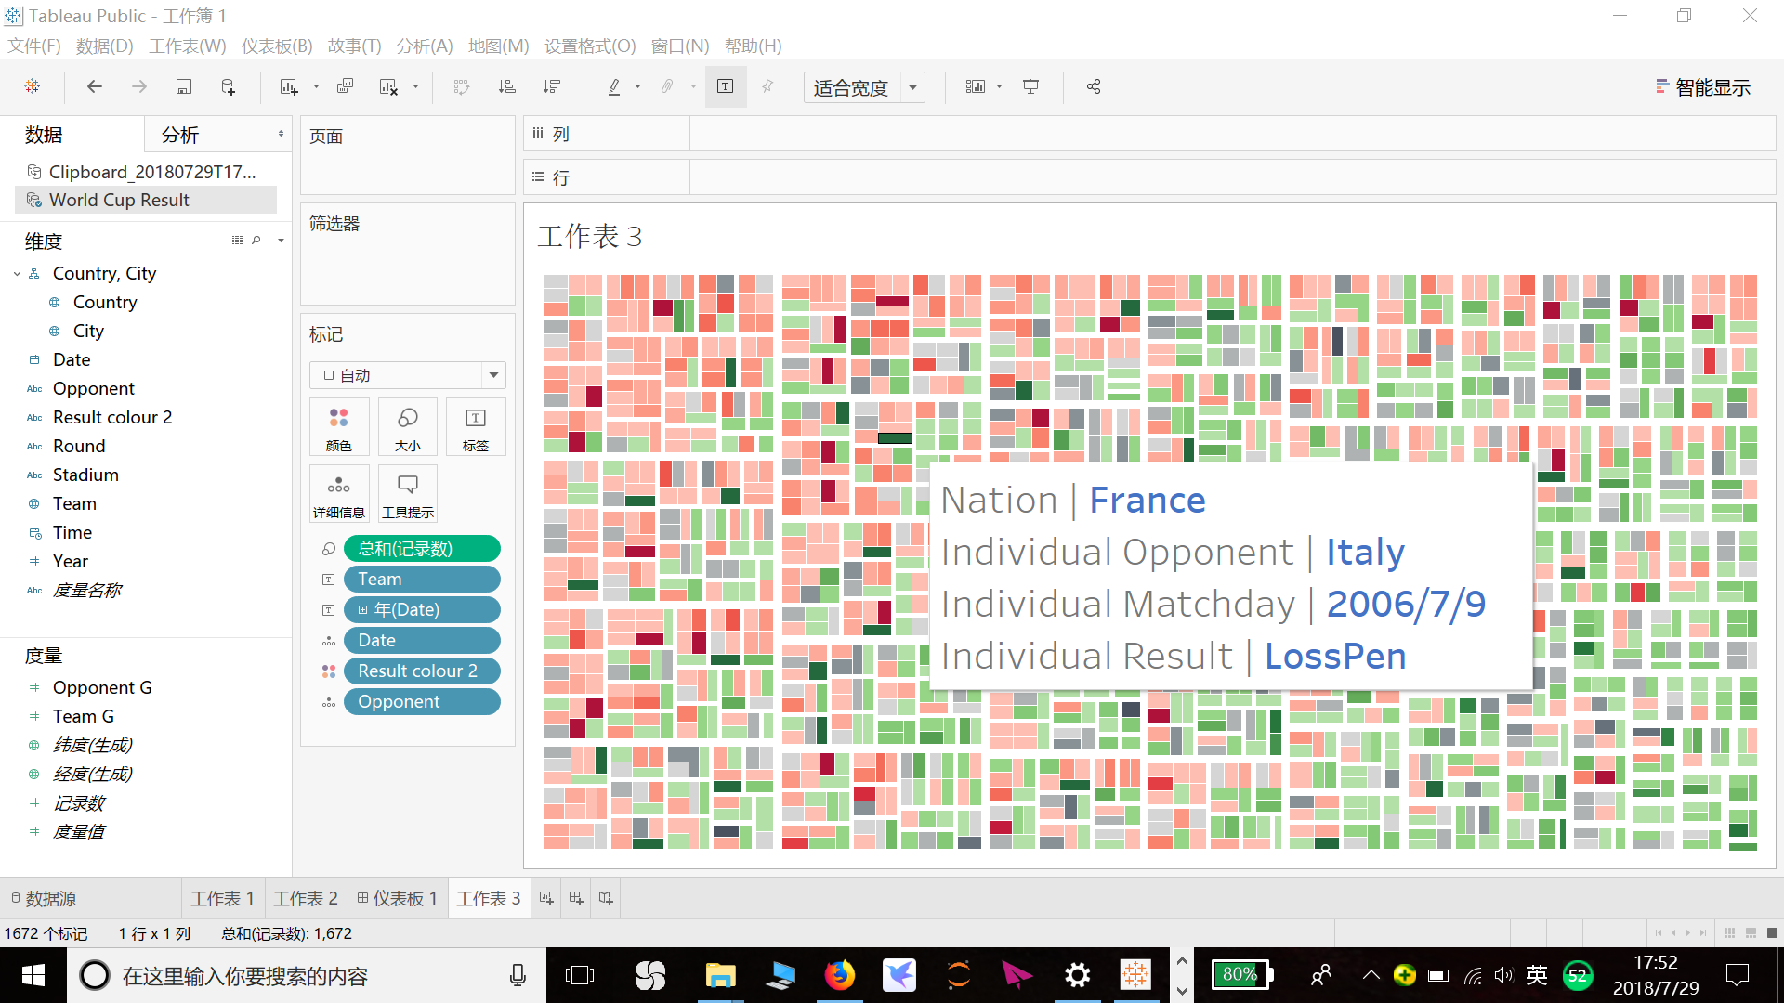Open the Windows Start menu
The height and width of the screenshot is (1003, 1784).
pyautogui.click(x=33, y=975)
